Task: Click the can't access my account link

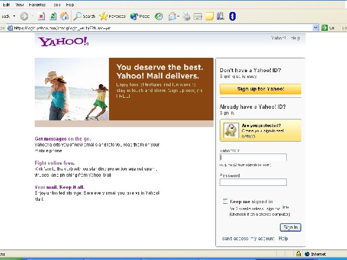Action: (248, 238)
